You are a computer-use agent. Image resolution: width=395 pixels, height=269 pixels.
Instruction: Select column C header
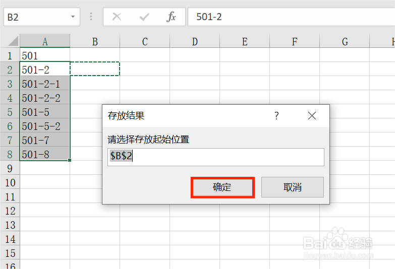(x=145, y=41)
